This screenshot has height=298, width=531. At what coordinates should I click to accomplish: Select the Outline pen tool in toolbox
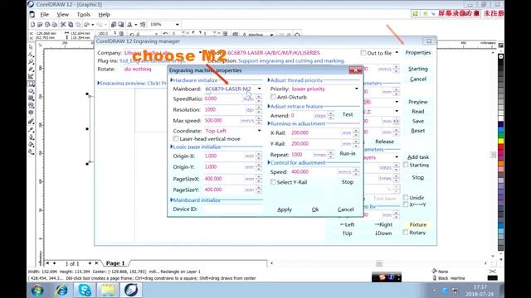[x=32, y=137]
